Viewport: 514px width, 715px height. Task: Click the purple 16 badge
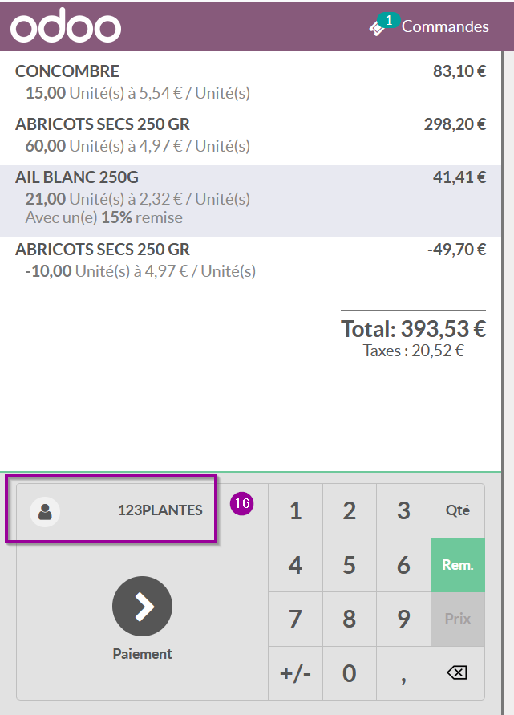[x=242, y=503]
